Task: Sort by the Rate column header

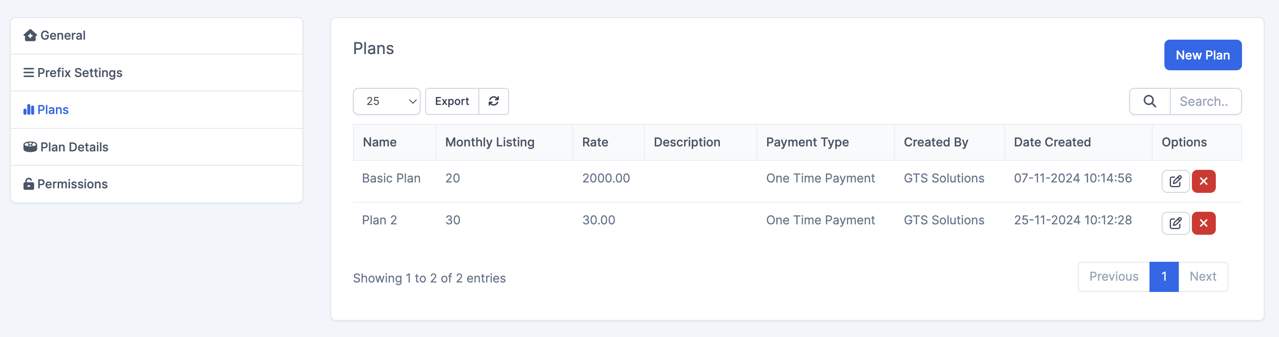Action: click(595, 142)
